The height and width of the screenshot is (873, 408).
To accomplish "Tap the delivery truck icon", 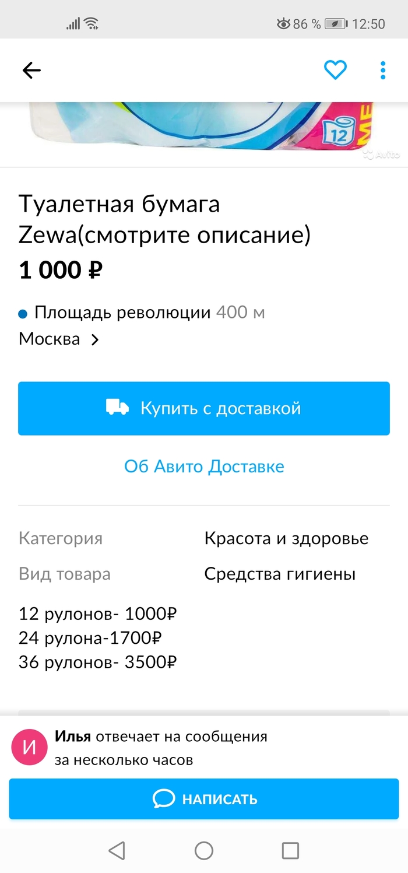I will point(117,408).
